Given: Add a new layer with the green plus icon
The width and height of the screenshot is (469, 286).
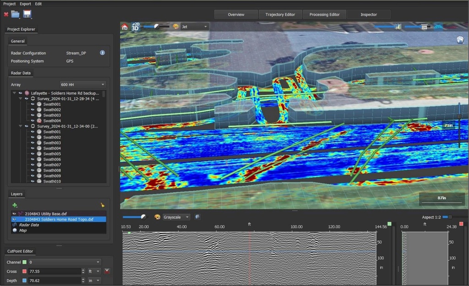Looking at the screenshot, I should point(15,205).
